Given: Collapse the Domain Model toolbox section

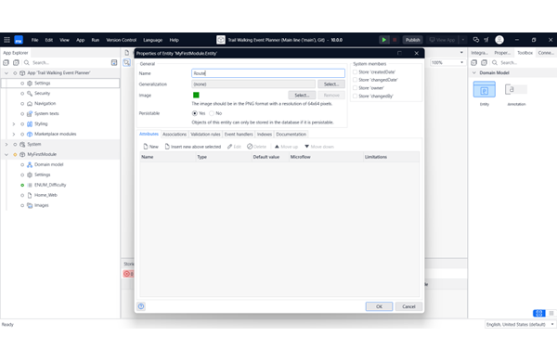Looking at the screenshot, I should [474, 72].
